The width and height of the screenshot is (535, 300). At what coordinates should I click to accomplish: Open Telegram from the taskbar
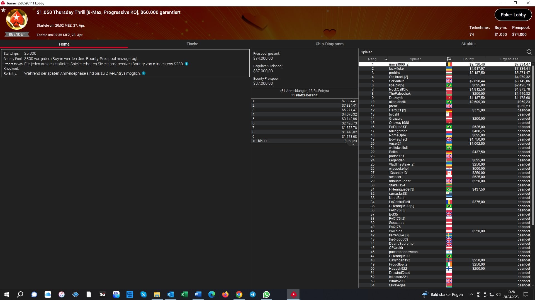coord(253,294)
